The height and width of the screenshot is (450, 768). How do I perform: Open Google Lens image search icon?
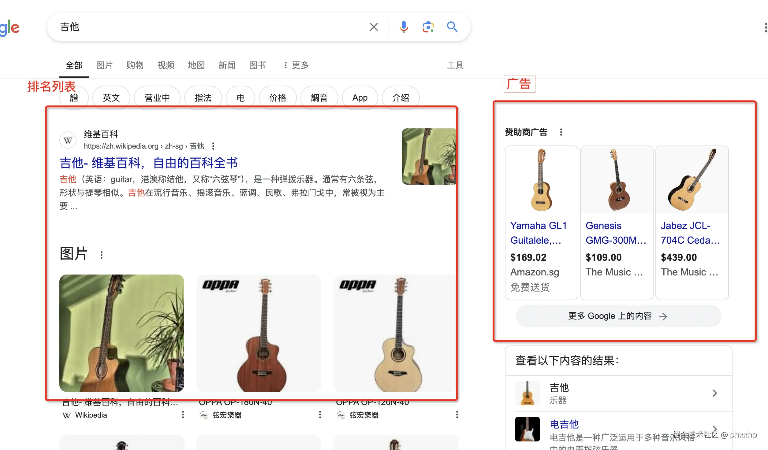(428, 27)
